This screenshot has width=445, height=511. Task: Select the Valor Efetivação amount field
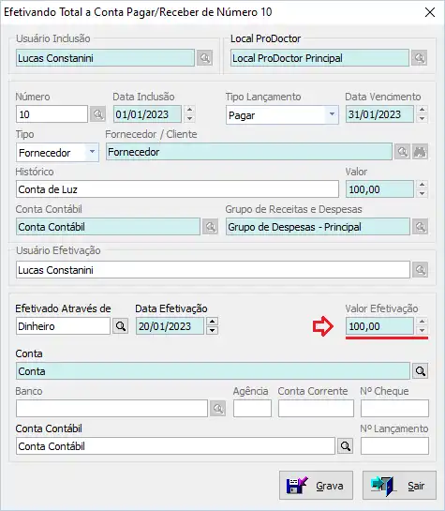coord(379,326)
